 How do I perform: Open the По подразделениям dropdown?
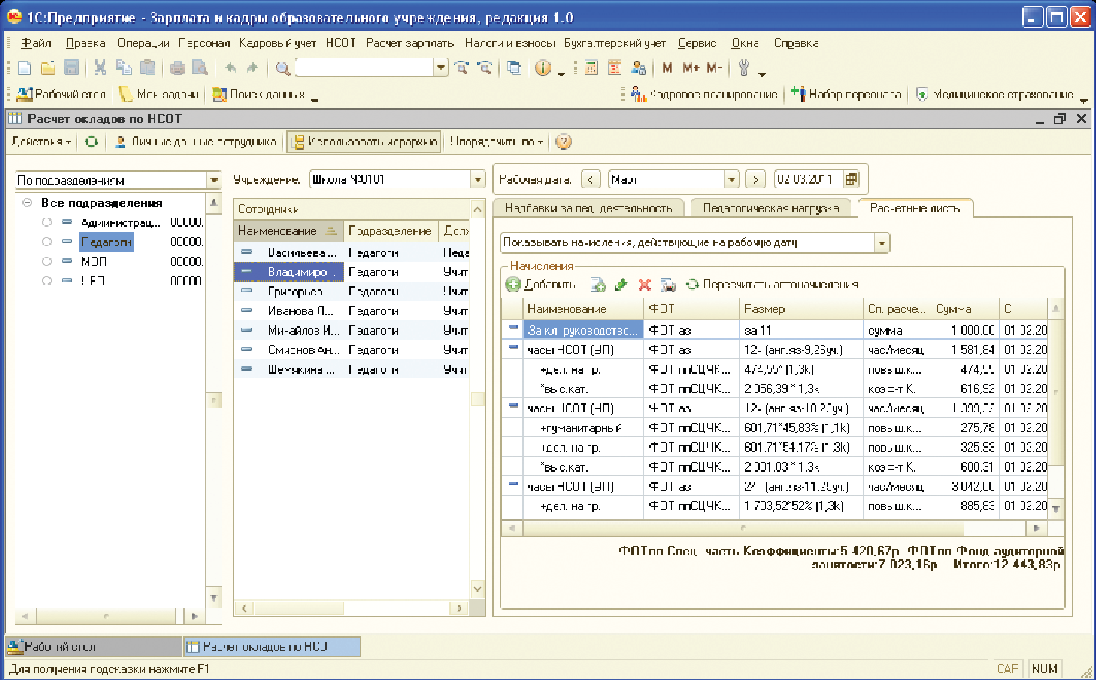(x=214, y=180)
